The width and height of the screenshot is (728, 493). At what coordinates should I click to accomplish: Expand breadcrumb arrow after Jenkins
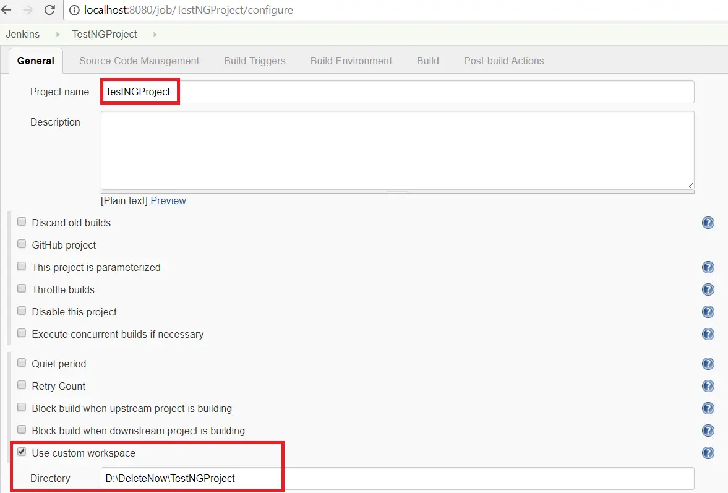pyautogui.click(x=58, y=35)
